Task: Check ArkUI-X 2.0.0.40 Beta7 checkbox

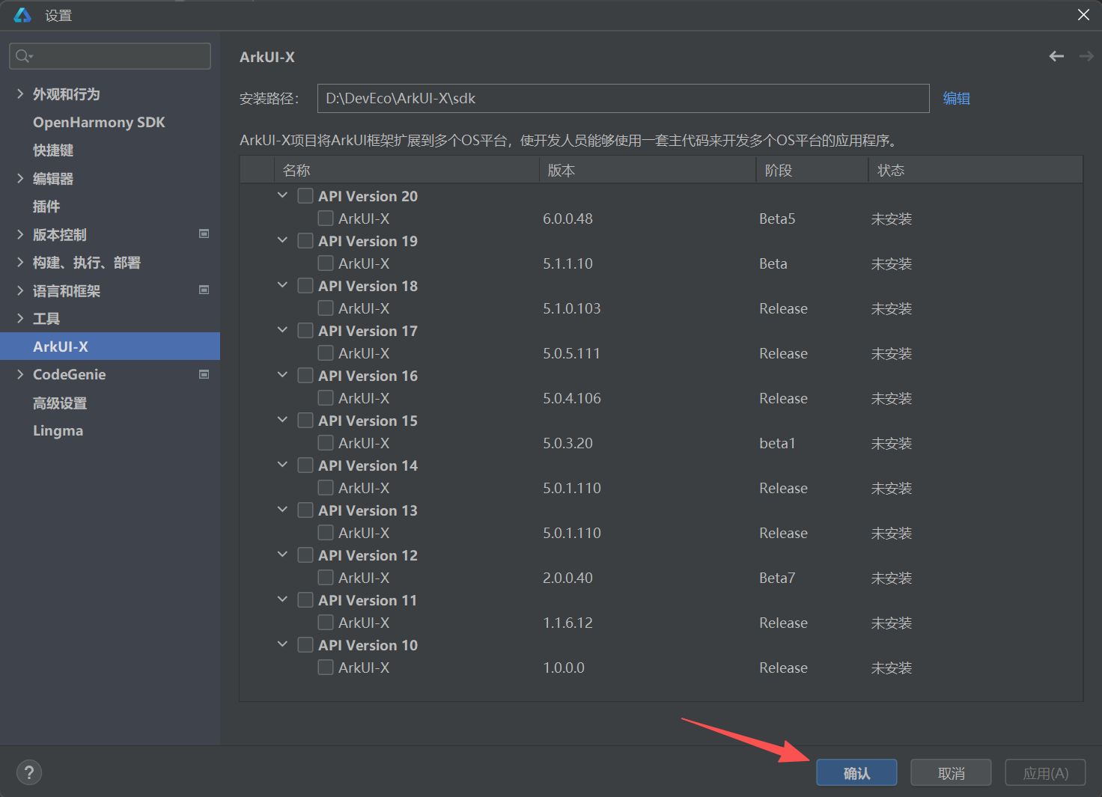Action: point(326,578)
